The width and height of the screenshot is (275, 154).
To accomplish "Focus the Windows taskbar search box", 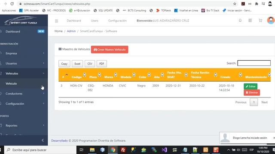I will (40, 150).
